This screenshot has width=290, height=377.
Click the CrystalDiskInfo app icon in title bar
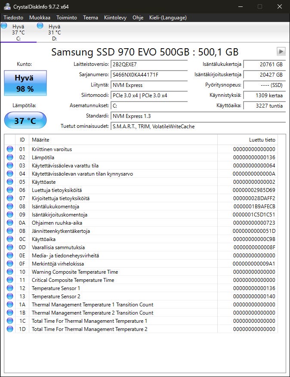(x=6, y=6)
